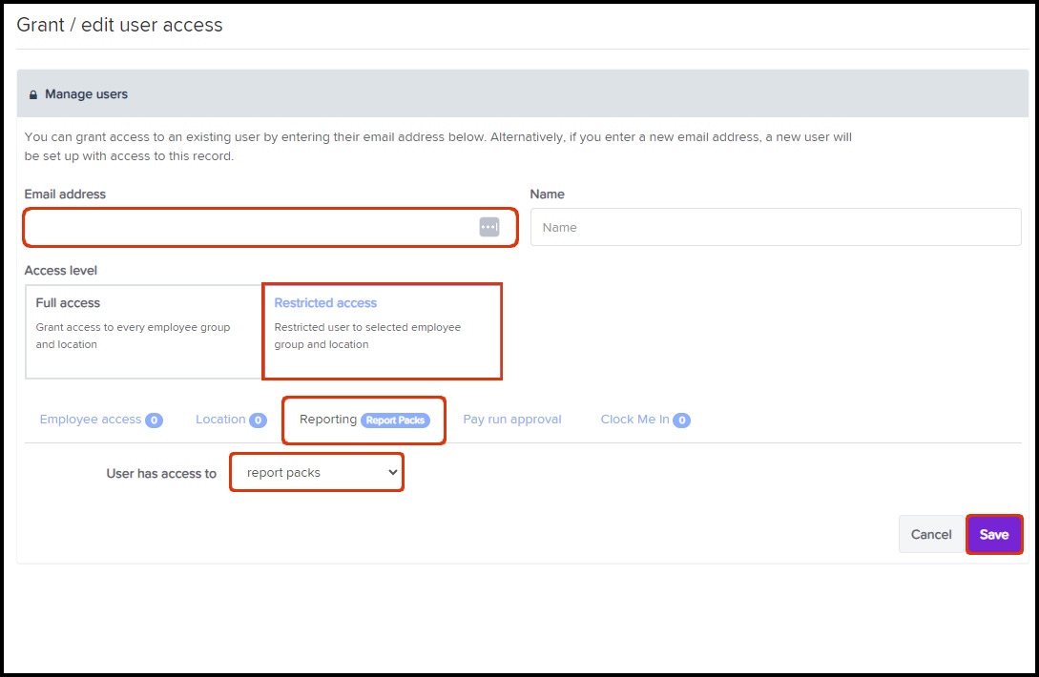This screenshot has height=677, width=1039.
Task: Choose the Restricted access level option
Action: pyautogui.click(x=382, y=331)
